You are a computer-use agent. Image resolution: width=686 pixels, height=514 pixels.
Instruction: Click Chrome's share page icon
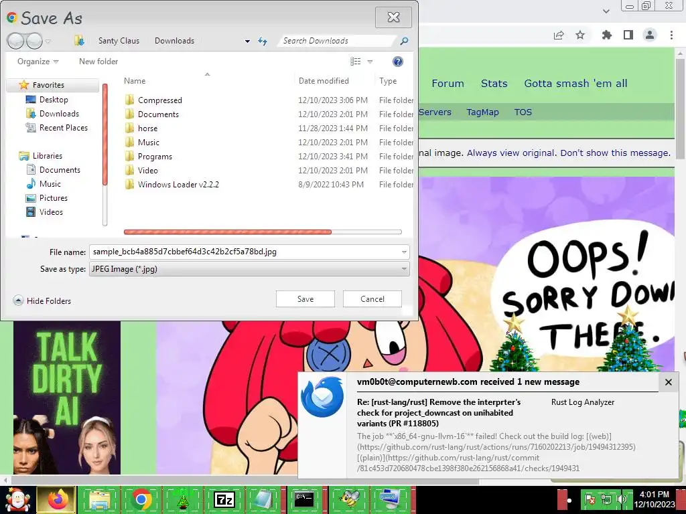(x=559, y=35)
